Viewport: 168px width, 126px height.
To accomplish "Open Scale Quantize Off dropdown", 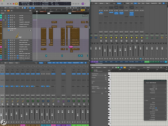I will click(93, 88).
